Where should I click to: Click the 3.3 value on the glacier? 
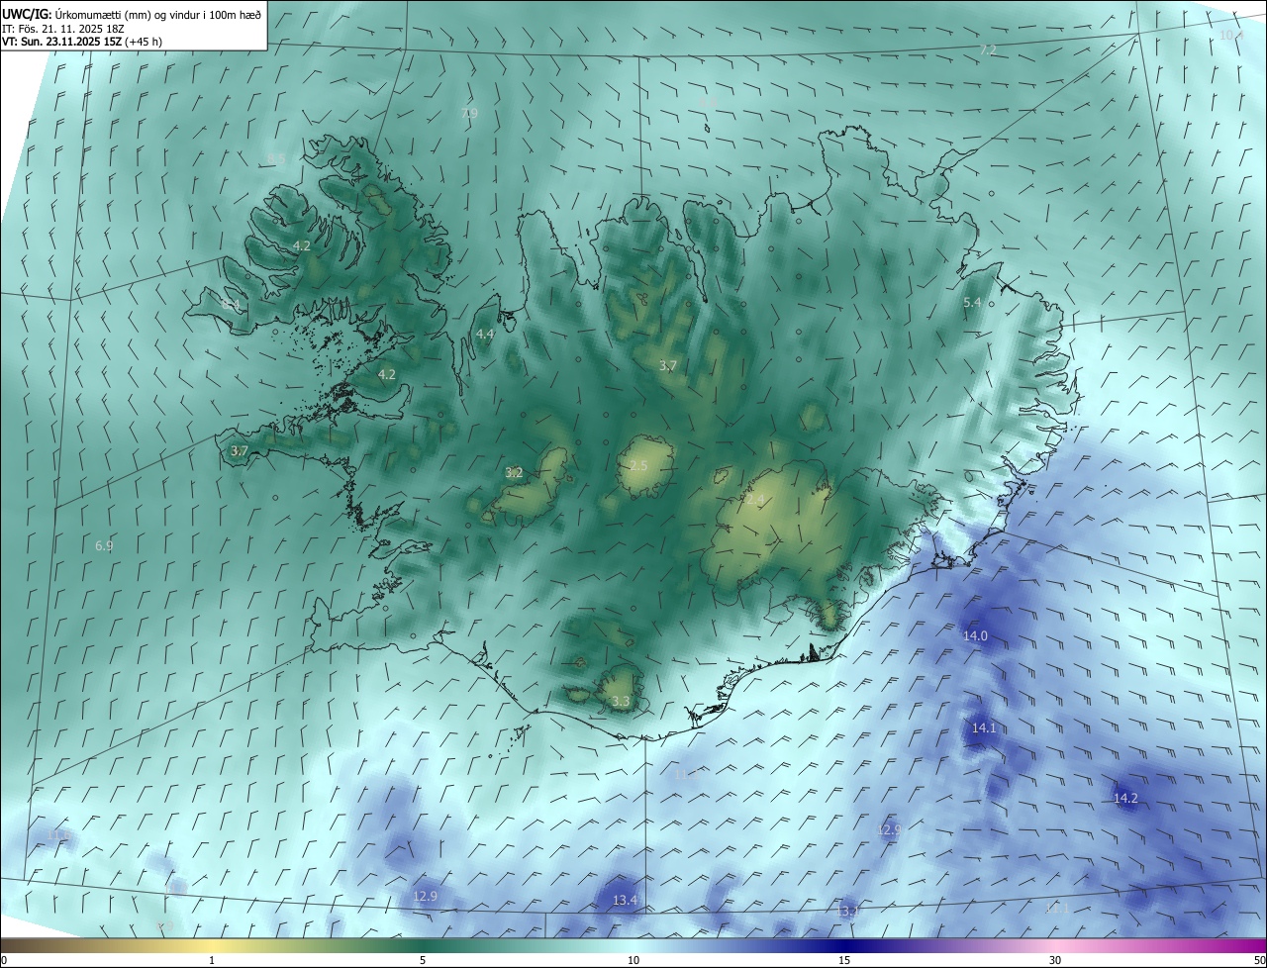coord(621,701)
